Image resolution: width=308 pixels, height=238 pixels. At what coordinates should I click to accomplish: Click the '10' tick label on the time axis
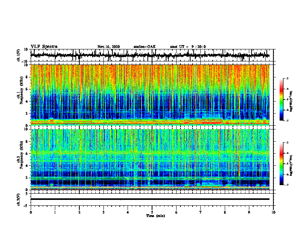pos(273,212)
